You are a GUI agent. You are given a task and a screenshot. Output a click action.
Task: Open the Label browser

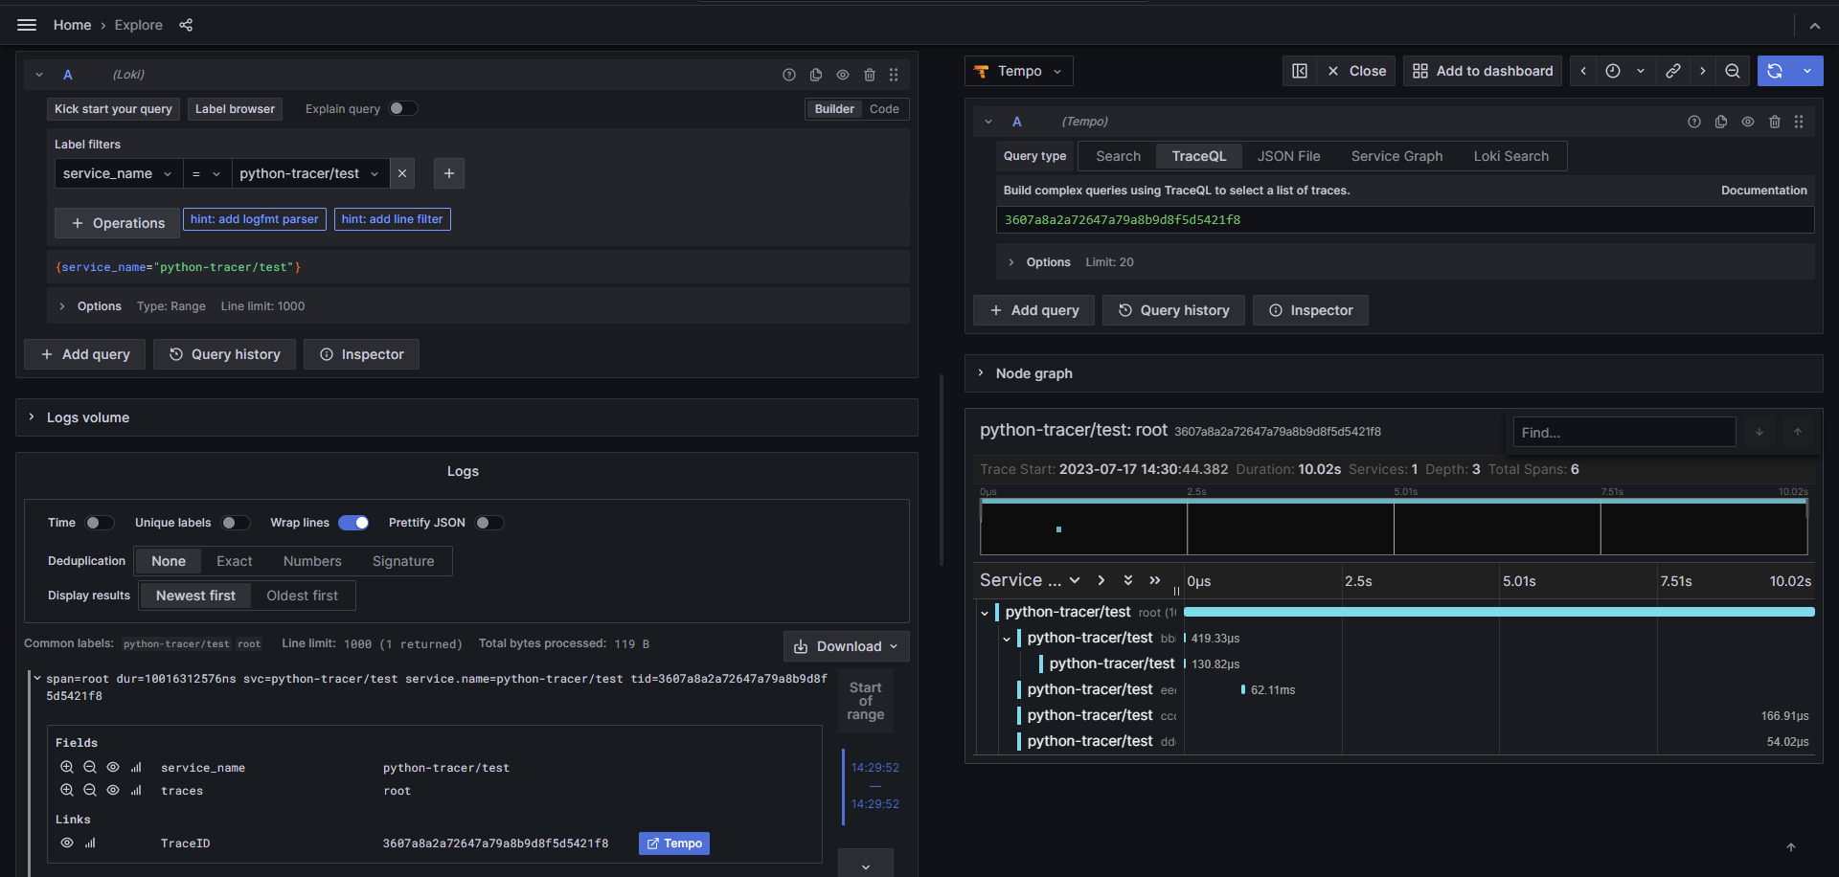(x=235, y=109)
